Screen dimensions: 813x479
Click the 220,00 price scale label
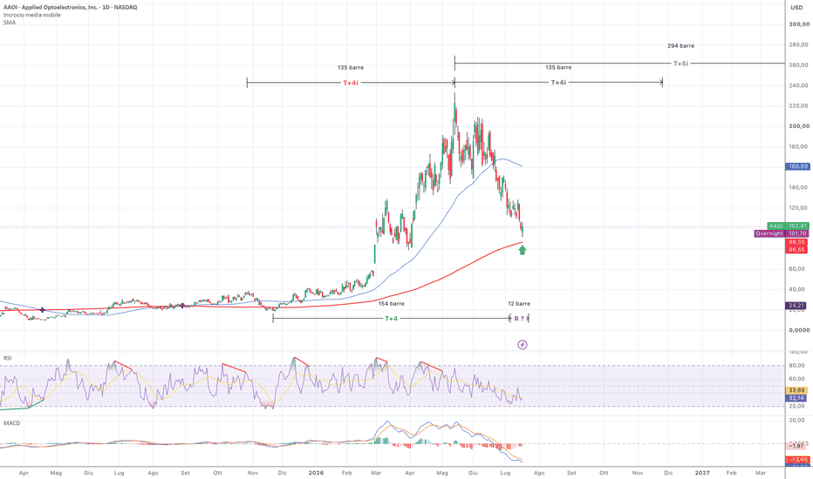(799, 105)
